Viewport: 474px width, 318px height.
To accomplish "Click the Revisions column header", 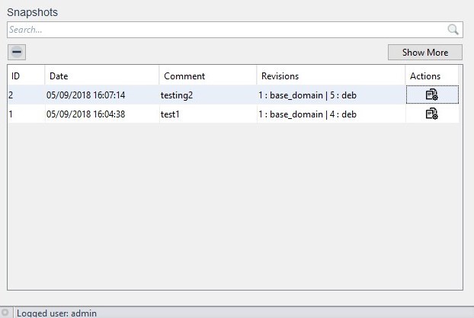I will tap(330, 76).
